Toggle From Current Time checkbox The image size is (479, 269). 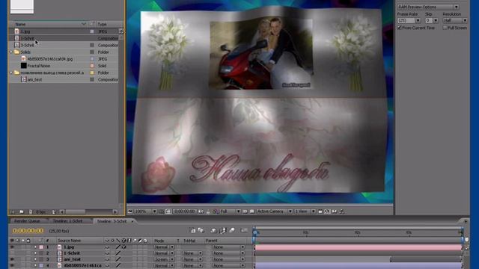[x=399, y=28]
